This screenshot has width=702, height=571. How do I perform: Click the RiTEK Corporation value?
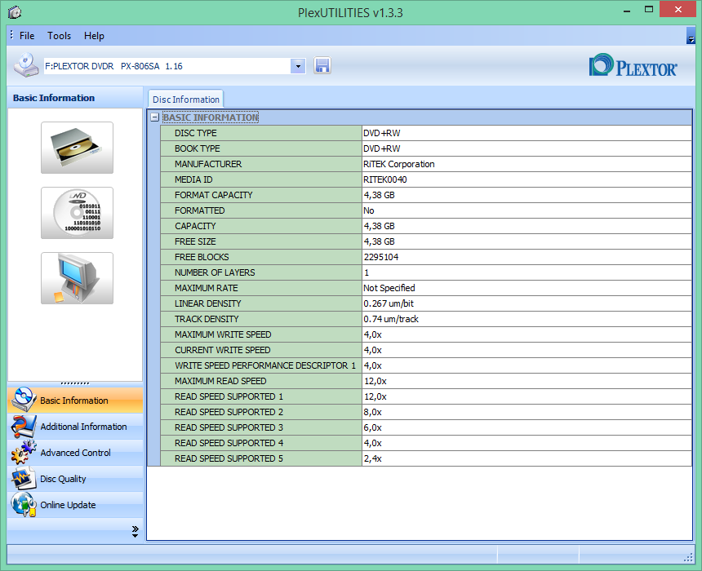tap(399, 164)
